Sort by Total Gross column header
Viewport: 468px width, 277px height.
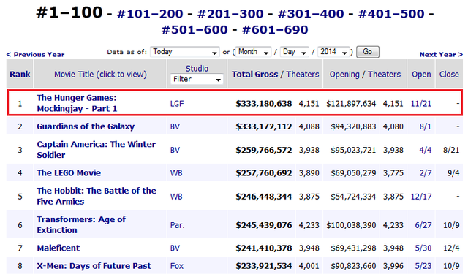254,74
